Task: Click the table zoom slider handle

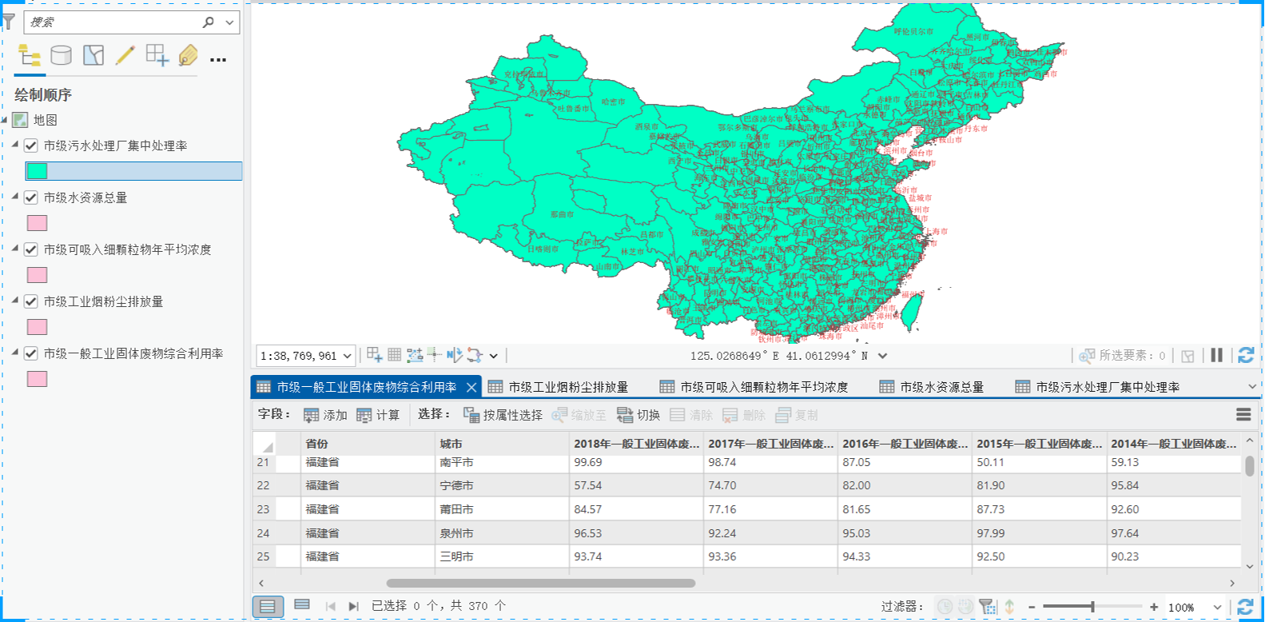Action: tap(1092, 607)
